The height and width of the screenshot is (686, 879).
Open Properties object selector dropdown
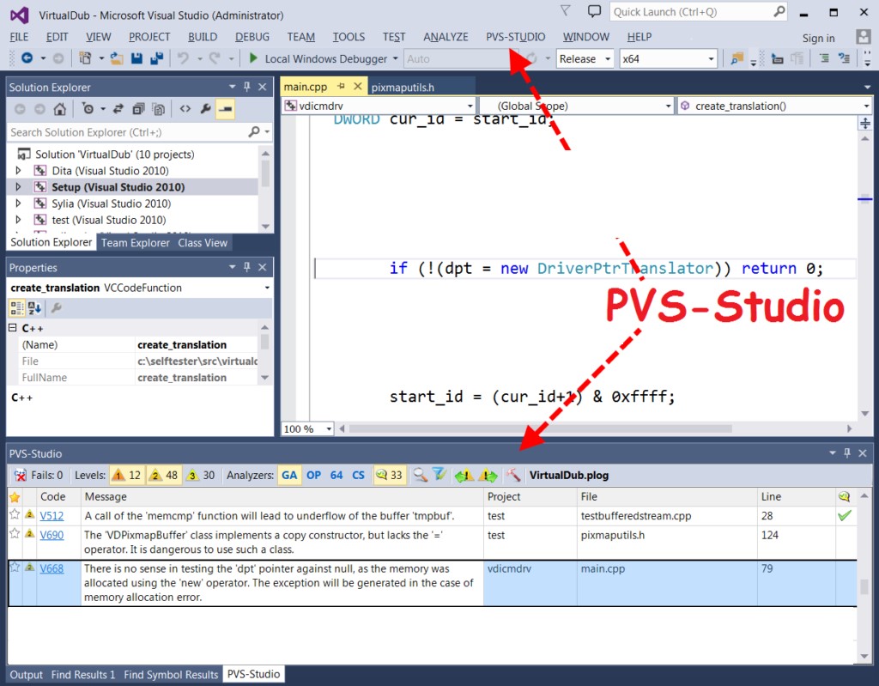point(140,288)
